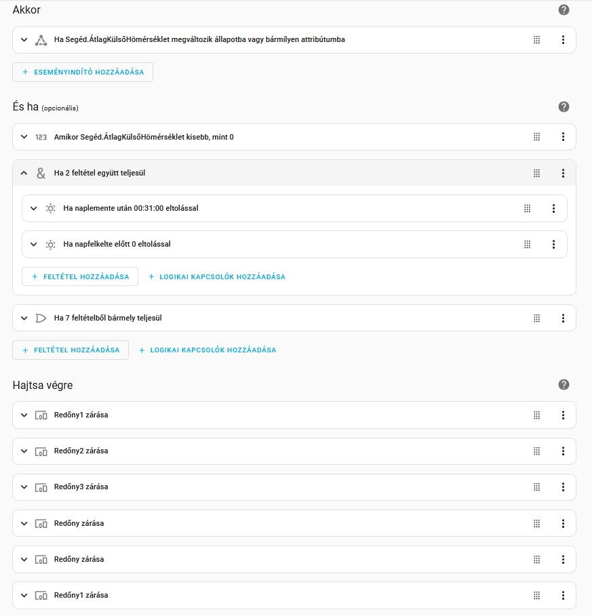Click the bottom Logikai kapcsolók hozzáadása link
The image size is (592, 616).
tap(208, 350)
